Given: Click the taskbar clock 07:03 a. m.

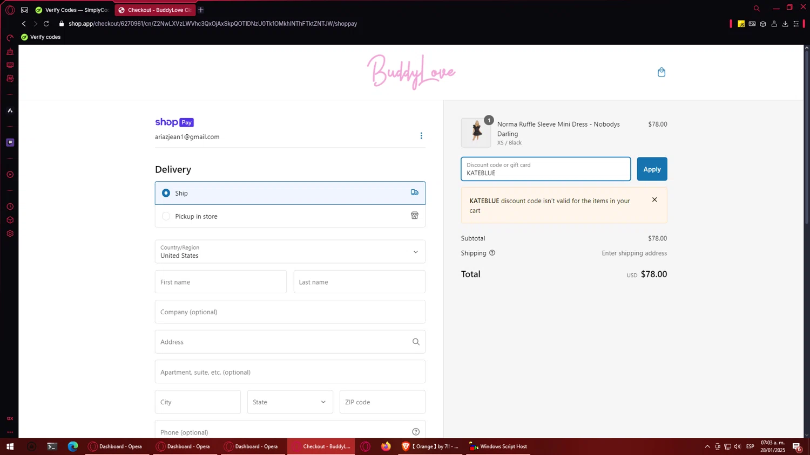Looking at the screenshot, I should point(773,443).
